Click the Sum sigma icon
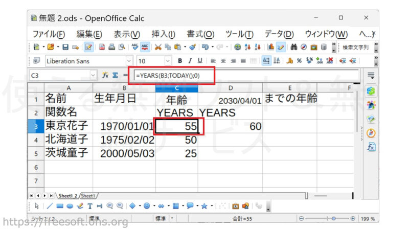The width and height of the screenshot is (409, 230). [x=115, y=75]
